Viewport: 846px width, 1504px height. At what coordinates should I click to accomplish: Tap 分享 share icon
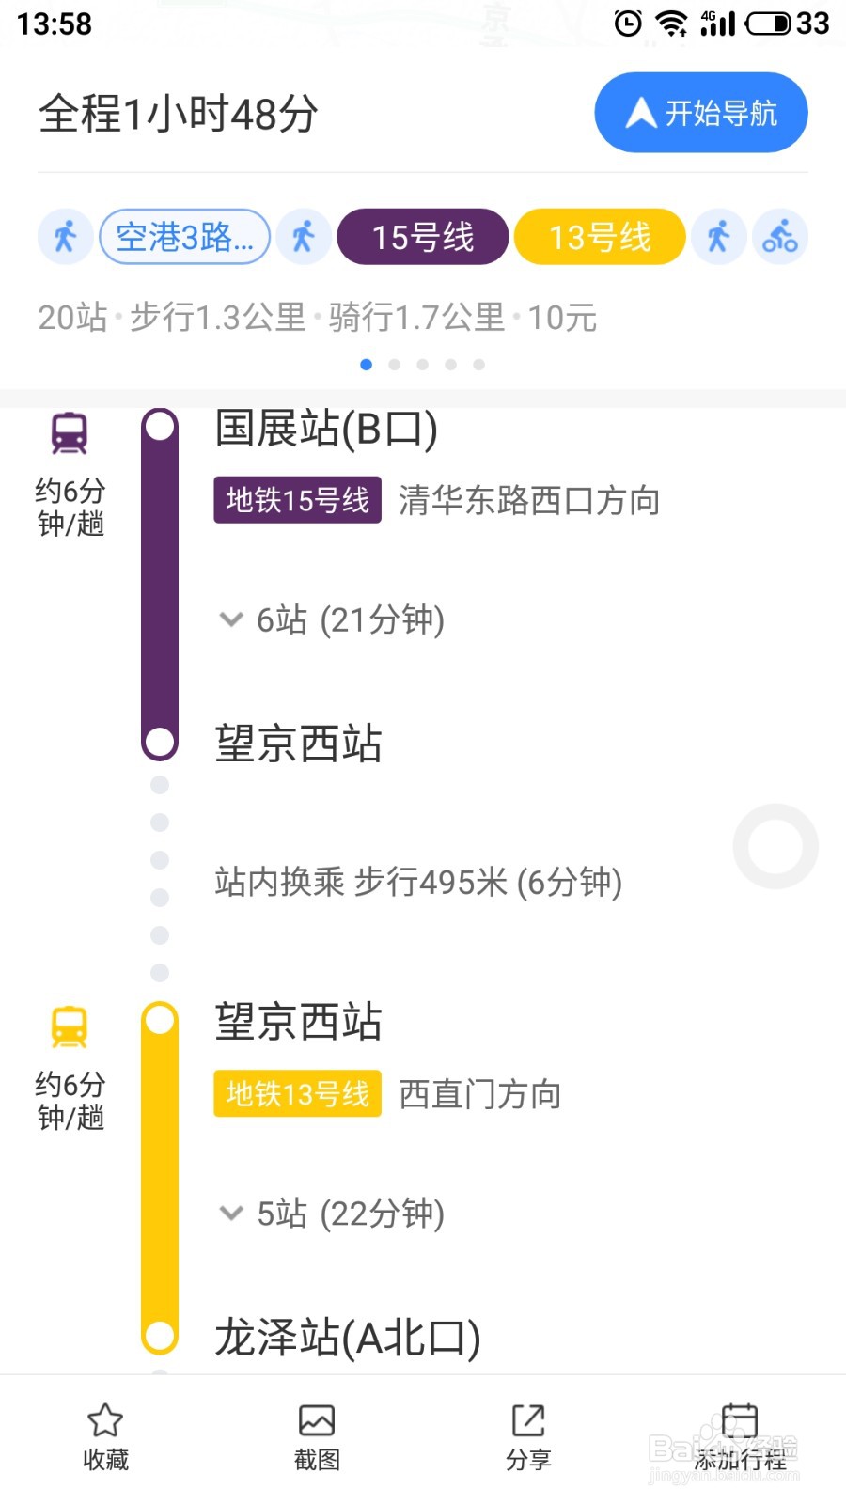[x=528, y=1420]
